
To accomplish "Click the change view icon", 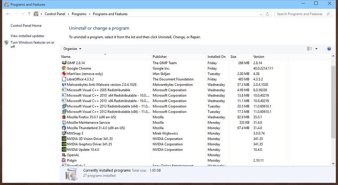I will click(310, 49).
